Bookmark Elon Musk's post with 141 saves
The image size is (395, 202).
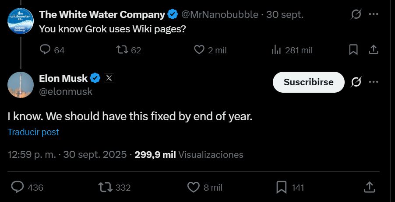(x=281, y=187)
